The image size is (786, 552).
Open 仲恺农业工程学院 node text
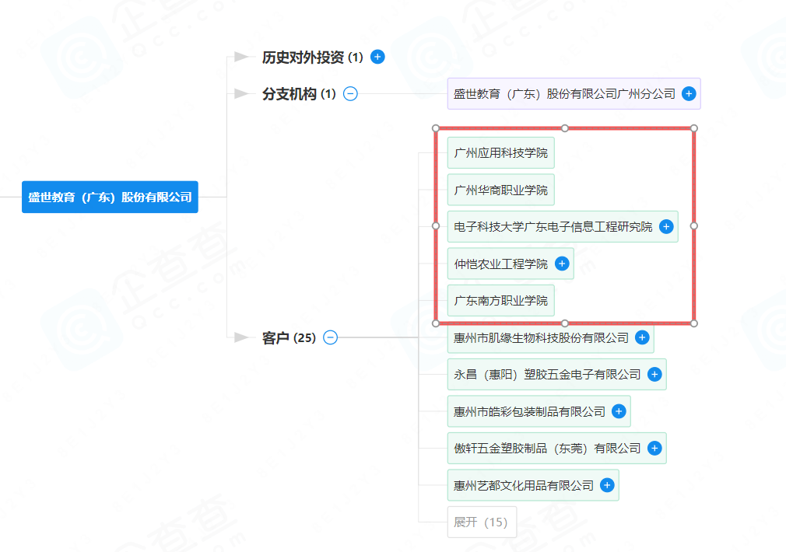[x=500, y=264]
